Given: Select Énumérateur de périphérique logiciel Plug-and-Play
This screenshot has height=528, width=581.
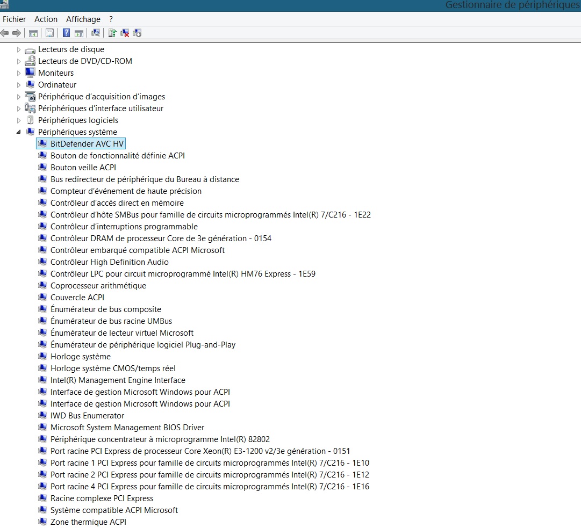Looking at the screenshot, I should click(x=142, y=345).
